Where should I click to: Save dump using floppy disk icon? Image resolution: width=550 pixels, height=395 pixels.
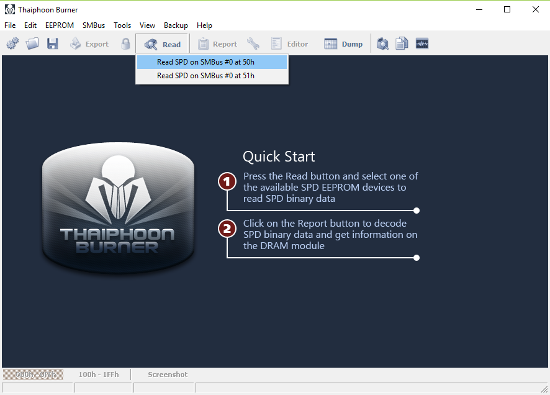pyautogui.click(x=52, y=44)
